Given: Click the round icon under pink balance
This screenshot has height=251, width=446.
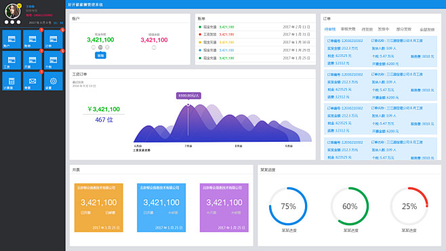Looking at the screenshot, I should tap(154, 47).
